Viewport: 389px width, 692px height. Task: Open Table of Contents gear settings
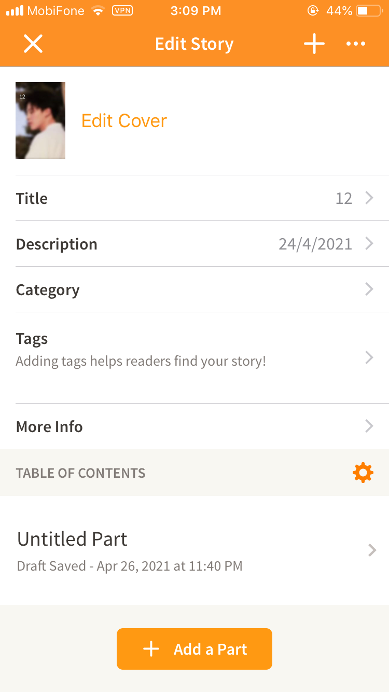pos(363,473)
